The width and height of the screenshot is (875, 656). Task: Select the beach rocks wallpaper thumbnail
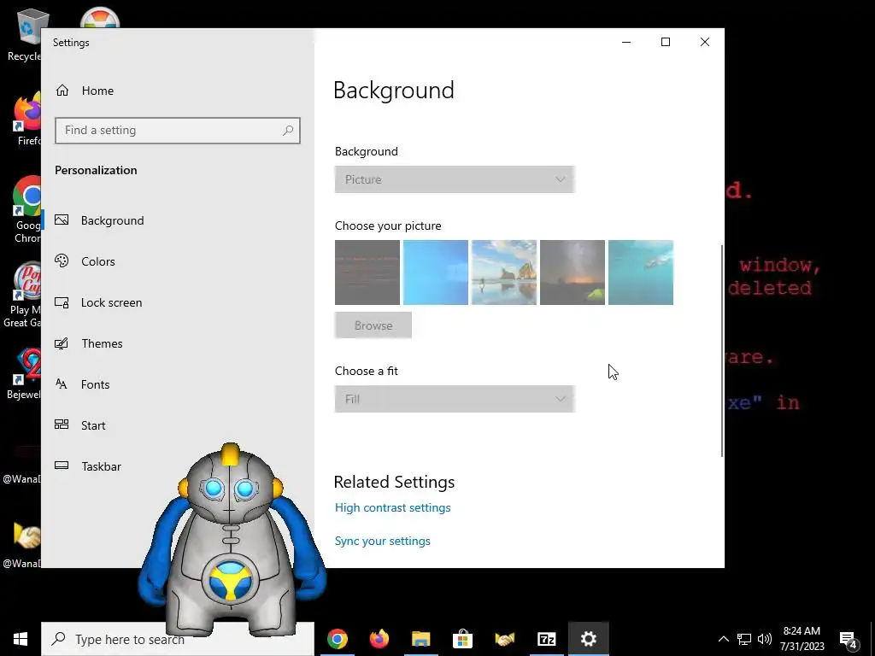[504, 272]
